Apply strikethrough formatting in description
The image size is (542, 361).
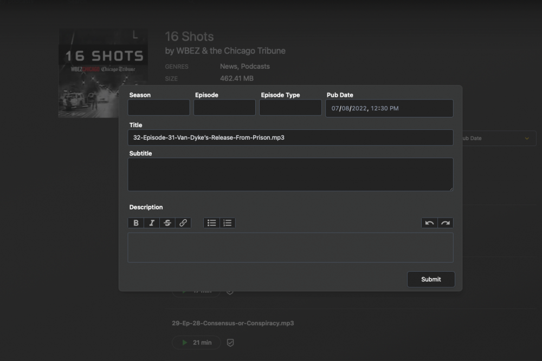click(167, 223)
